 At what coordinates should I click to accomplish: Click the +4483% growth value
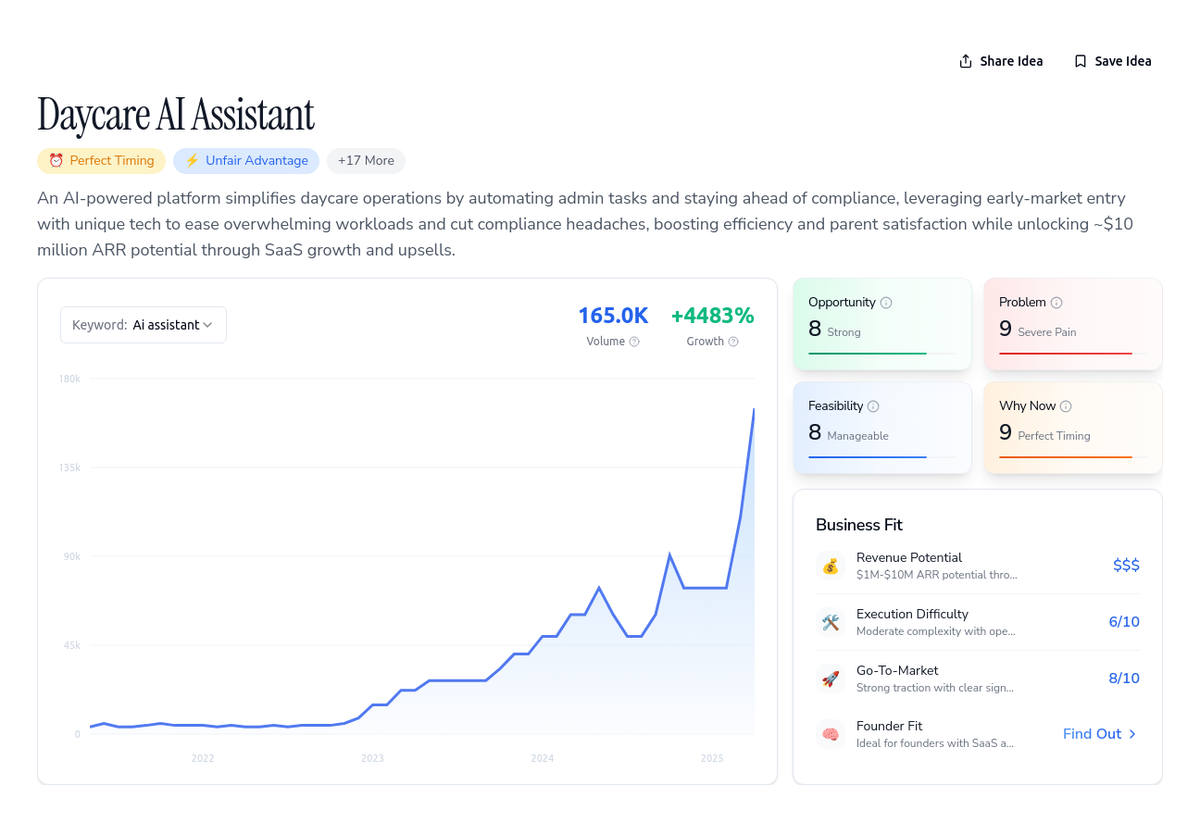coord(713,316)
